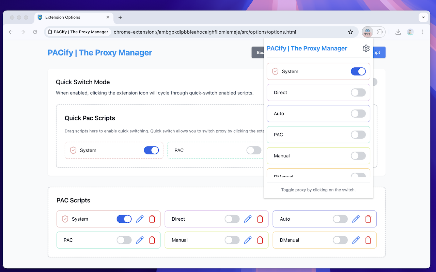Go forward in browser history

pos(23,32)
